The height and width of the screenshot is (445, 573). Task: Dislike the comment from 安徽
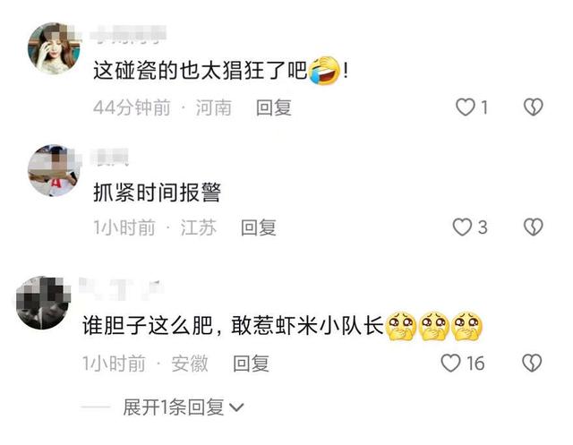pos(532,363)
